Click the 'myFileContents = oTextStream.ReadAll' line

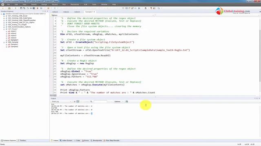click(x=85, y=56)
